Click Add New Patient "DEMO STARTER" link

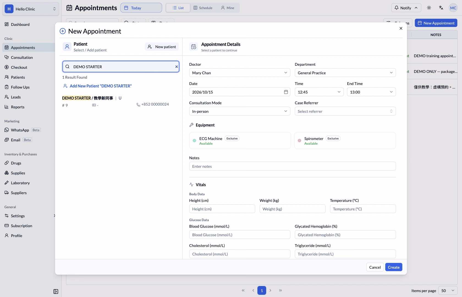97,86
